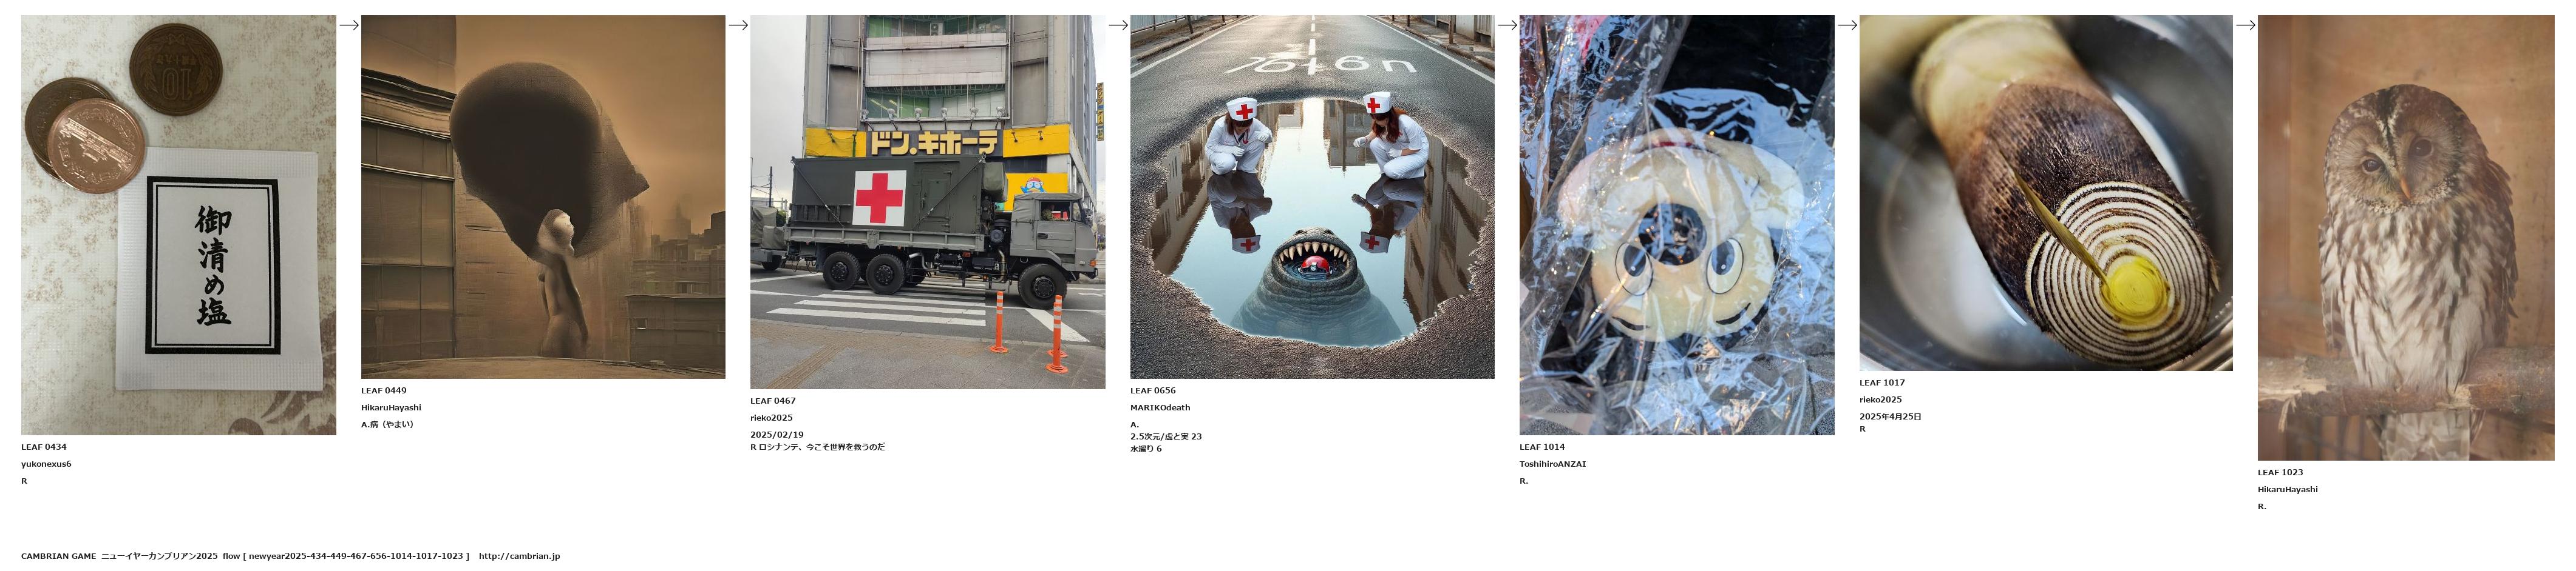Click the arrow after the puddle image

1507,25
